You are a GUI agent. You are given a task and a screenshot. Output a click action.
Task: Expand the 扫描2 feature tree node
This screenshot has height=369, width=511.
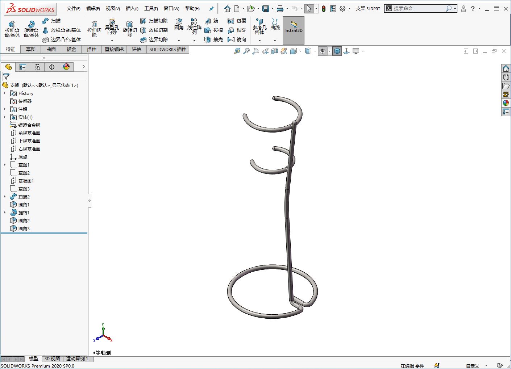tap(5, 197)
